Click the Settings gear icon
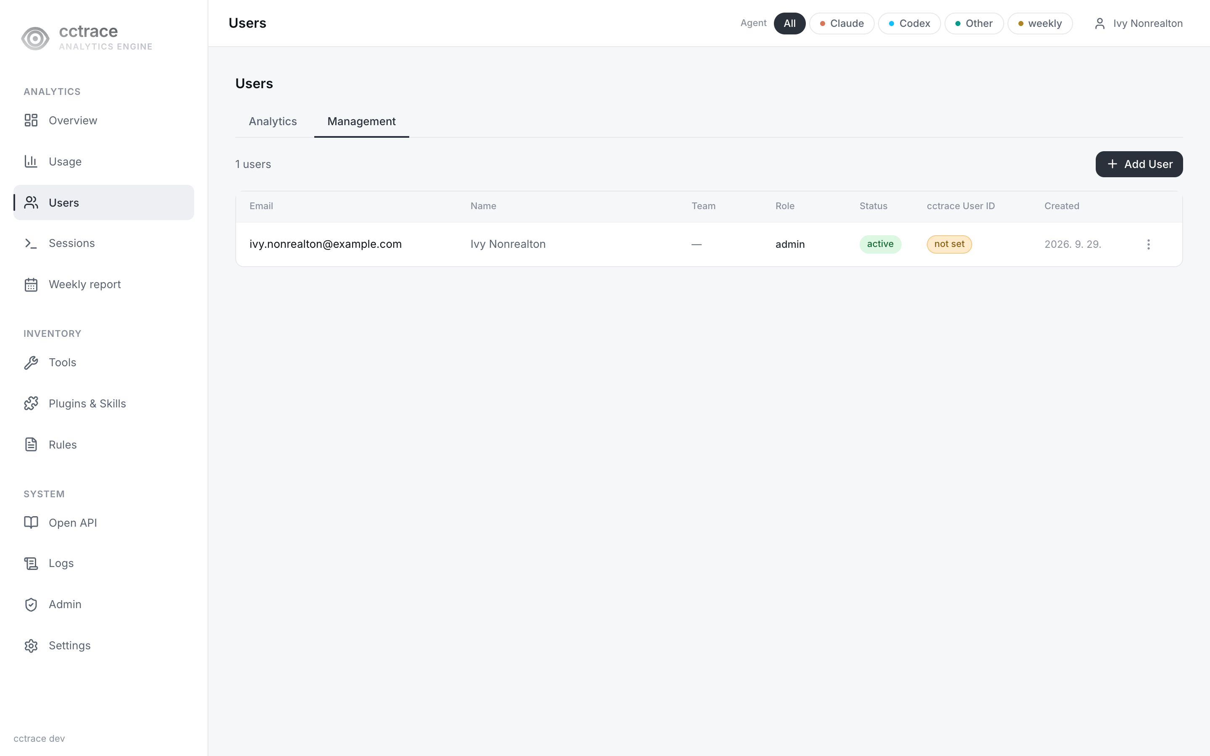Screen dimensions: 1210x756 click(x=31, y=646)
